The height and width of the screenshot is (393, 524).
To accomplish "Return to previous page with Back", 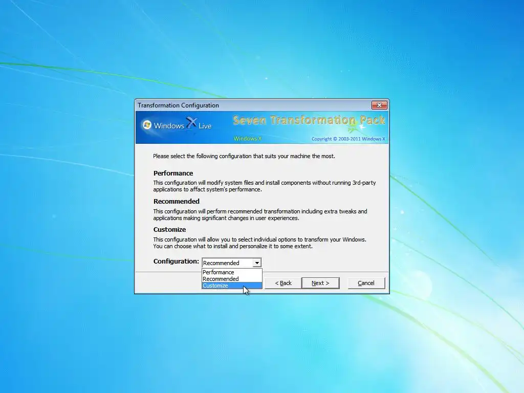I will point(283,283).
